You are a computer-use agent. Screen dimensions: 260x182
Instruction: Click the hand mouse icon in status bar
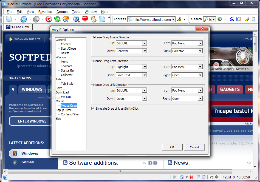pyautogui.click(x=211, y=177)
